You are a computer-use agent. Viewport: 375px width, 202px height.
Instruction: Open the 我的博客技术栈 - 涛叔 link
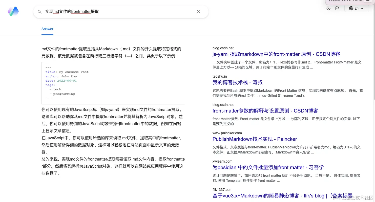pyautogui.click(x=238, y=82)
